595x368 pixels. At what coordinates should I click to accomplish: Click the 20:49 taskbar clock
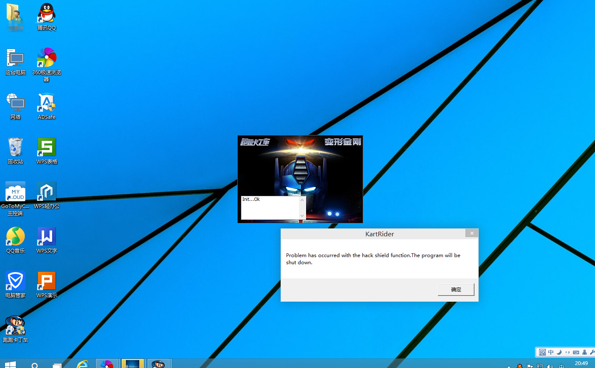tap(581, 363)
